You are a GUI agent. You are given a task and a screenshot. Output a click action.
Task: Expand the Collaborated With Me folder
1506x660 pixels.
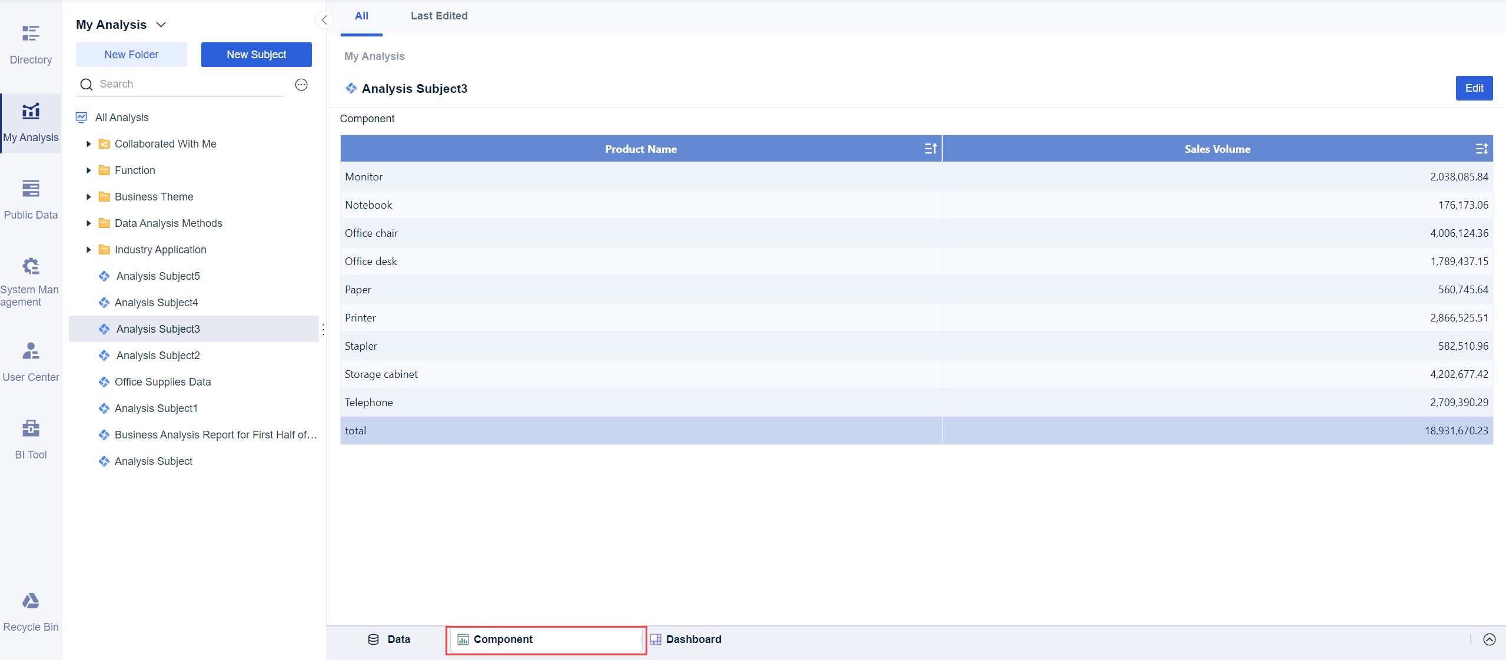click(88, 144)
